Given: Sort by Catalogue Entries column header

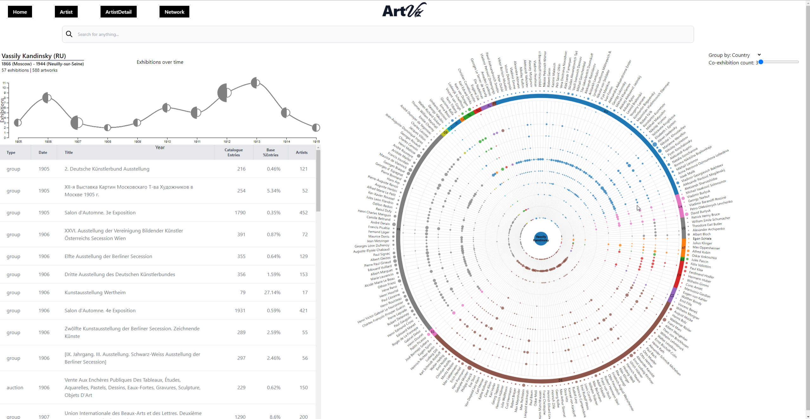Looking at the screenshot, I should [x=234, y=152].
